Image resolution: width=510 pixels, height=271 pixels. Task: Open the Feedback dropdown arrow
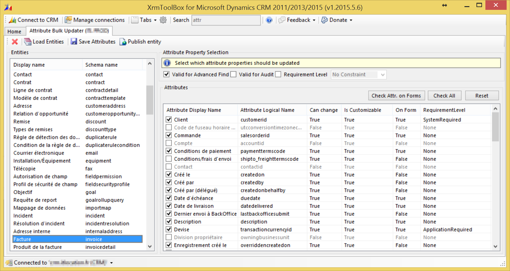click(x=314, y=20)
